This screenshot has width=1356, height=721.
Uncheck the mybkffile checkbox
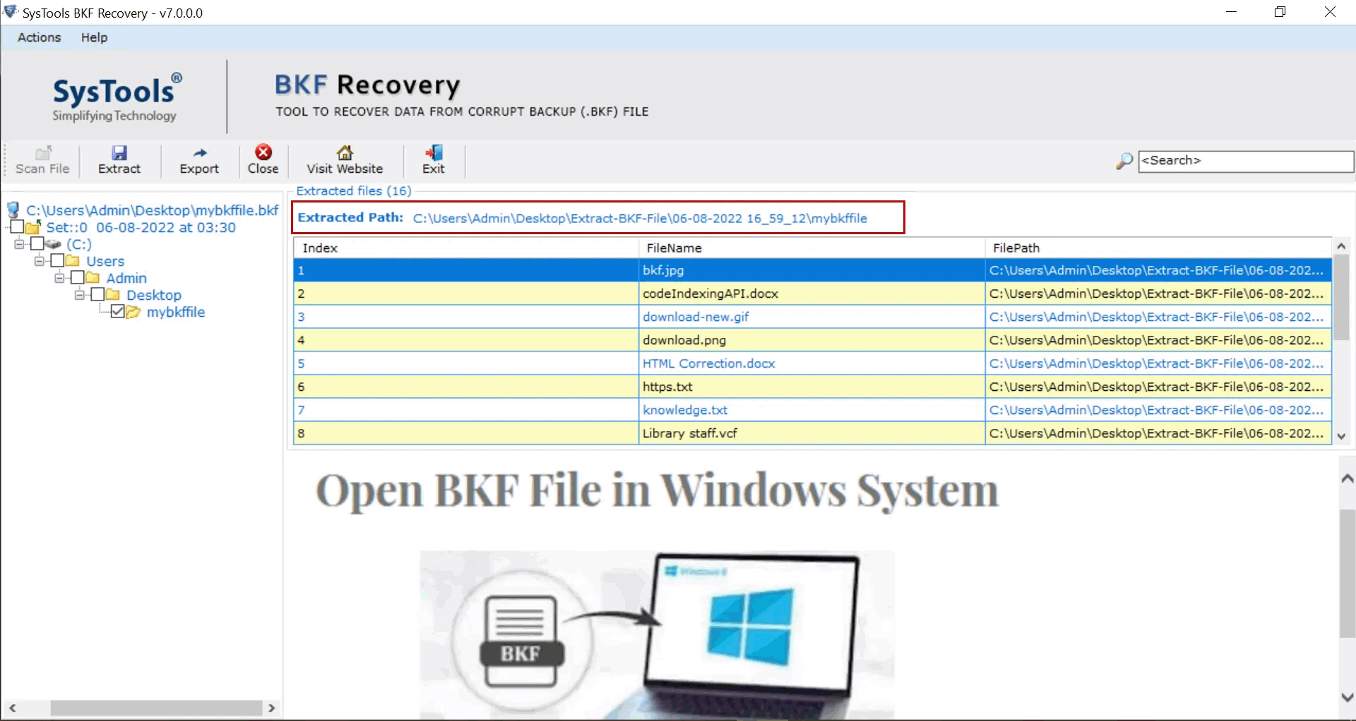click(x=118, y=311)
